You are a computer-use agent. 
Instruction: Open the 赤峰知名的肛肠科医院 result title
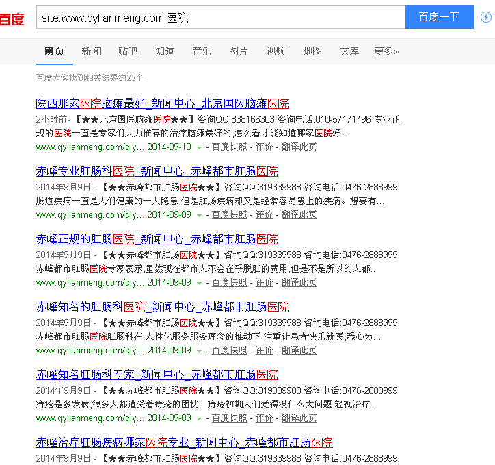162,307
